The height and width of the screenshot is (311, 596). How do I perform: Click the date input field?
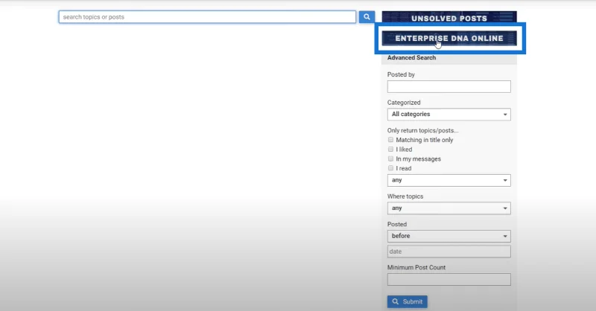449,251
